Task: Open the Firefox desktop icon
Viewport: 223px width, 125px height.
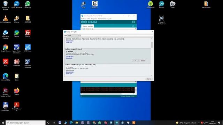Action: (17, 91)
